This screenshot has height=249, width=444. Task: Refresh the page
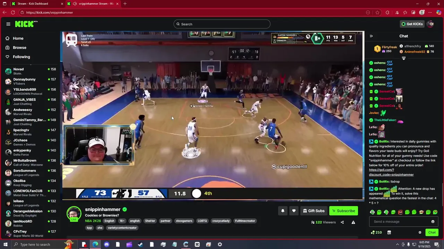13,12
